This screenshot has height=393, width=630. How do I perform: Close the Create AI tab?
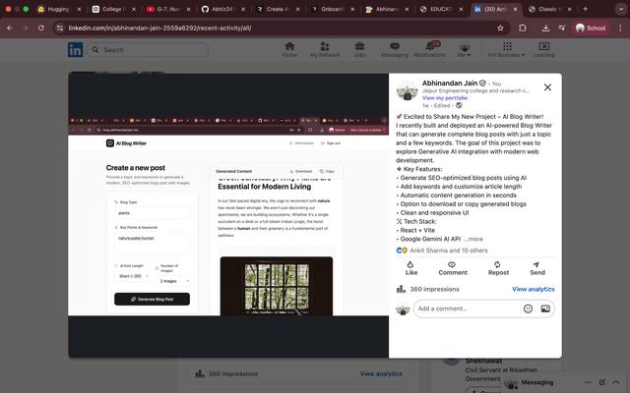[x=297, y=9]
